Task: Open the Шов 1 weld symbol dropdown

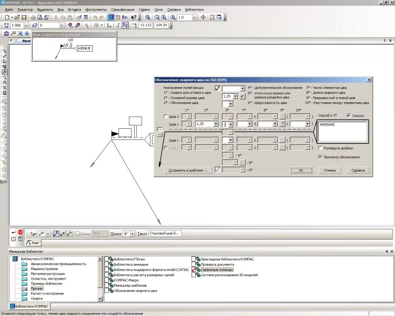Action: [231, 125]
